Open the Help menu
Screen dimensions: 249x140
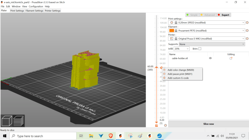click(47, 7)
